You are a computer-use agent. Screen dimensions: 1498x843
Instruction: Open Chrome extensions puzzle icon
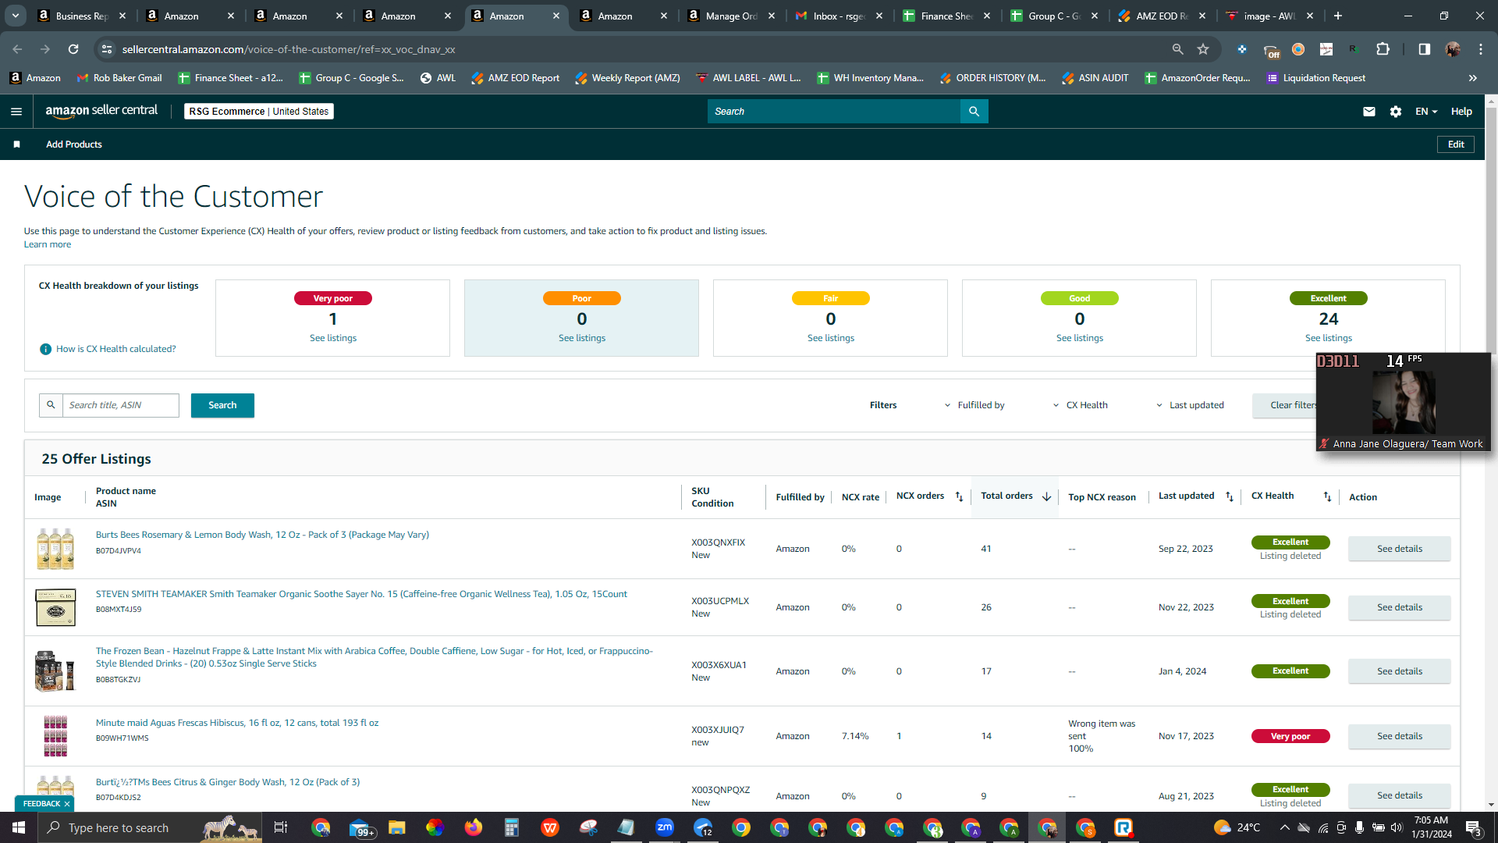[x=1383, y=49]
